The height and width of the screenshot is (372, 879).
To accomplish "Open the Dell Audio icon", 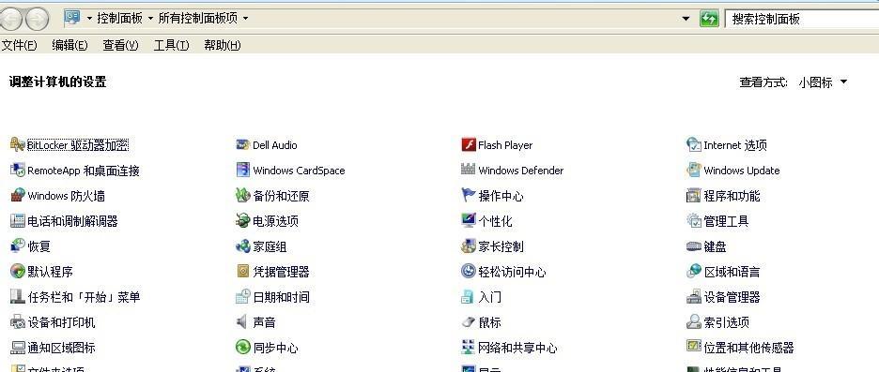I will coord(242,145).
